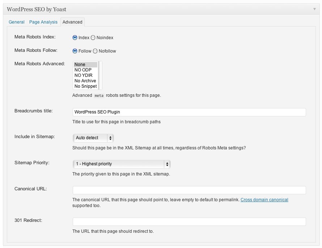Switch to the General tab
The image size is (322, 248).
[x=16, y=22]
